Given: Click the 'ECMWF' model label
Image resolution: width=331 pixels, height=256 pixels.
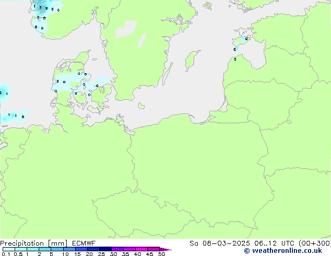Looking at the screenshot, I should (x=84, y=243).
